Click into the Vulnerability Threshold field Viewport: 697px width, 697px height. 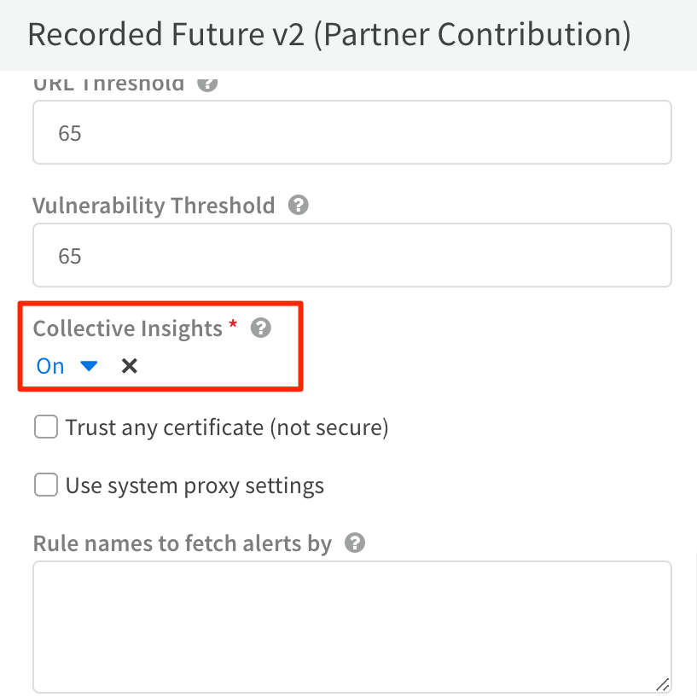tap(351, 255)
